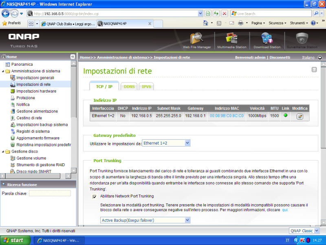326x245 pixels.
Task: Click the Parola chiave search field
Action: tap(49, 193)
